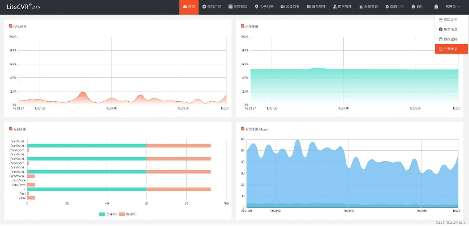
Task: Switch to the highlighted Home tab
Action: 188,7
